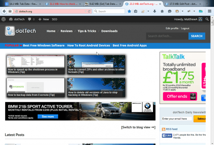
Task: Open the comments bubble showing 0
Action: coord(31,19)
